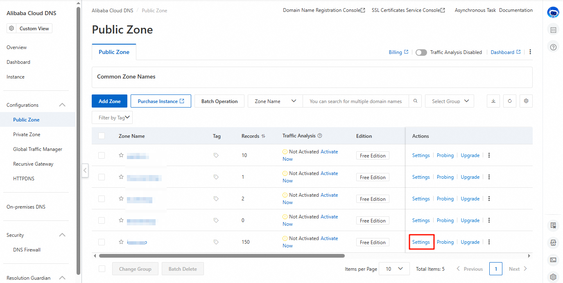The width and height of the screenshot is (563, 283).
Task: Select all zones header checkbox
Action: click(x=102, y=136)
